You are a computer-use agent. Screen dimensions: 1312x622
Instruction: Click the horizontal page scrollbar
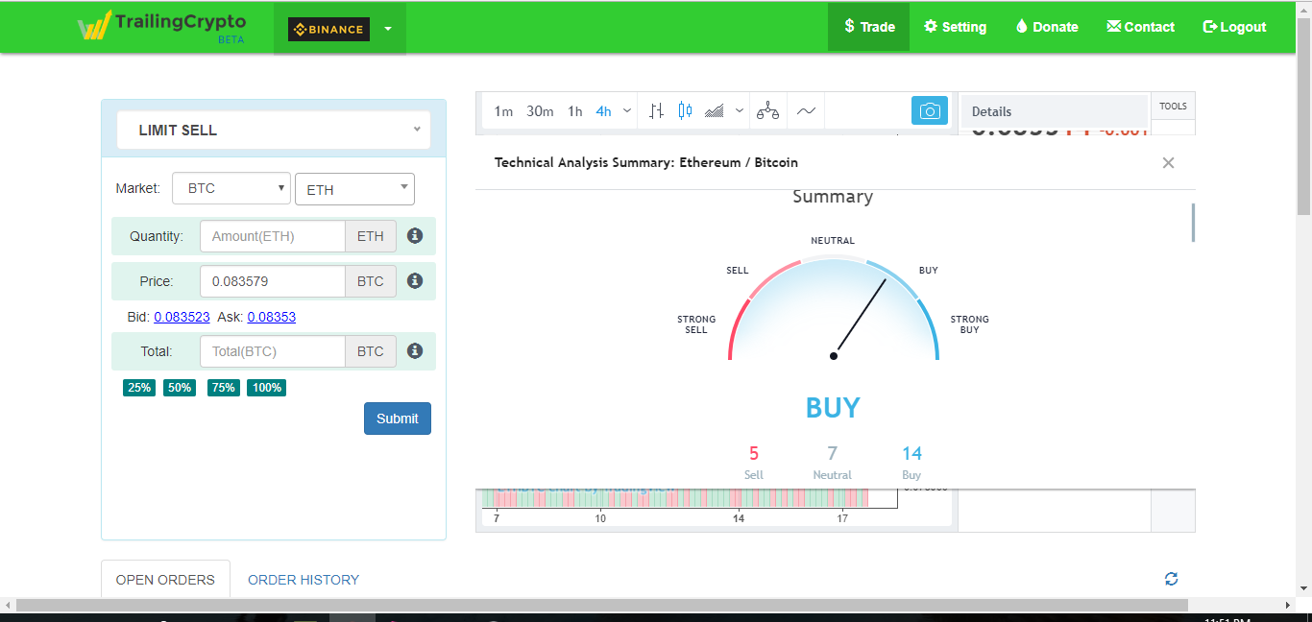(602, 606)
